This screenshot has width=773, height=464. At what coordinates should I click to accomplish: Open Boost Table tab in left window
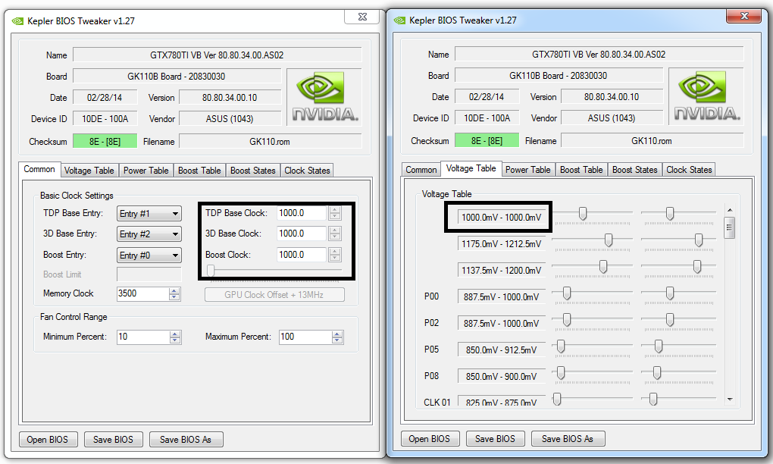(x=199, y=171)
